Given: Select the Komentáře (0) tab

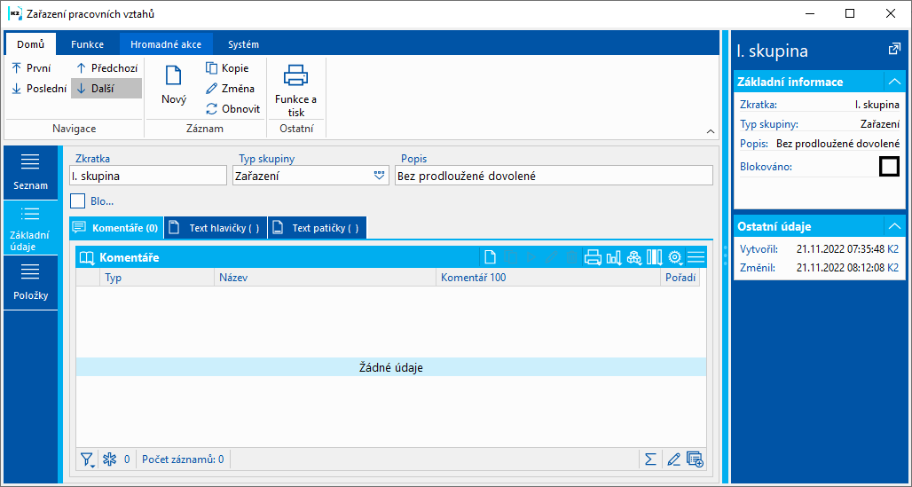Looking at the screenshot, I should point(115,228).
